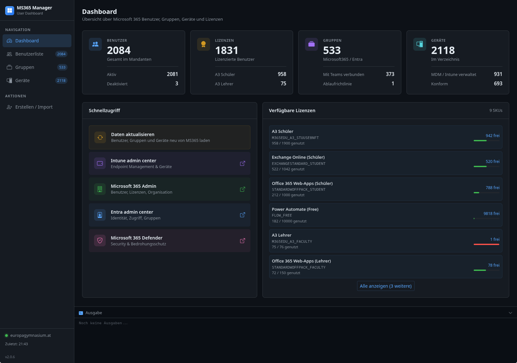Click the 9 SKUs label

496,111
